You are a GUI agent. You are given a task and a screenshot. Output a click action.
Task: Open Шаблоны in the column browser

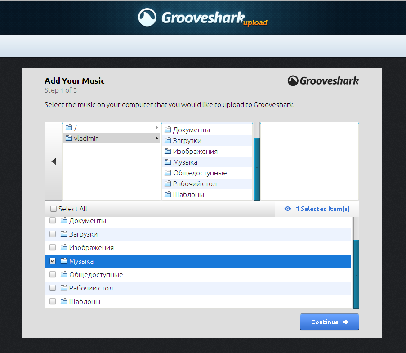point(207,194)
